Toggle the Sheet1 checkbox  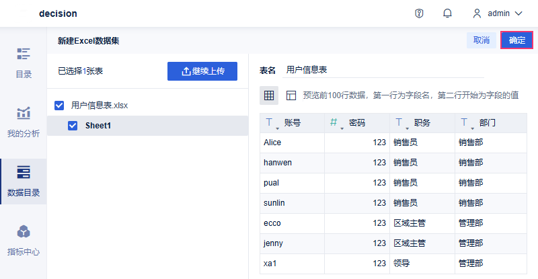(x=73, y=125)
